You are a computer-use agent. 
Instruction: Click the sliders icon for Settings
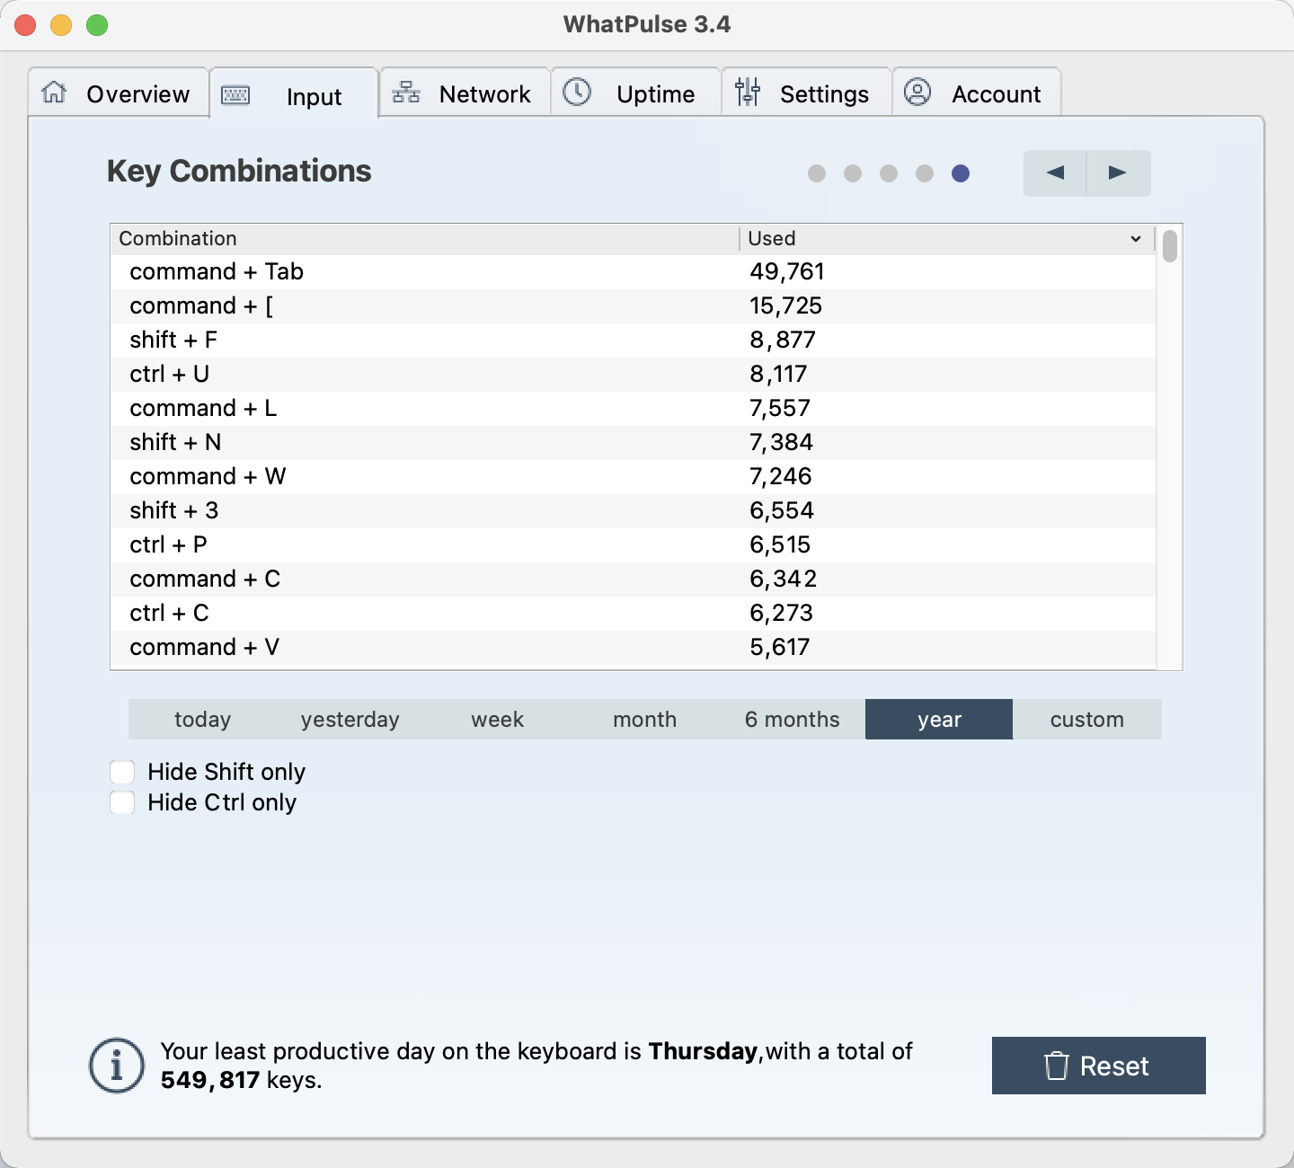[748, 93]
